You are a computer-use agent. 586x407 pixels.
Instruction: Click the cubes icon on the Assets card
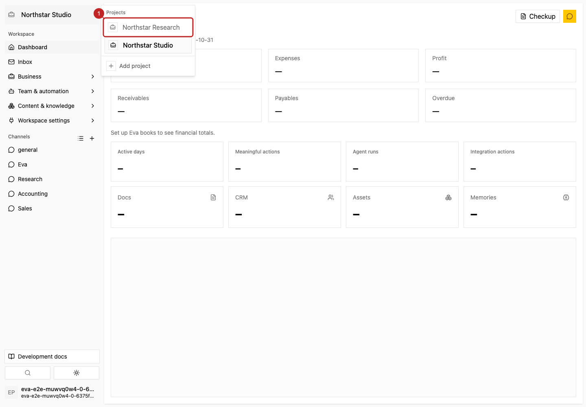point(448,197)
